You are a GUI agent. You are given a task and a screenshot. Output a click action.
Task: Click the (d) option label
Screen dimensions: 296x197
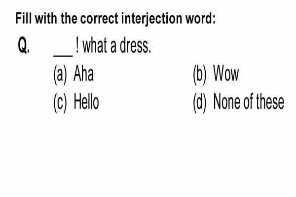200,103
